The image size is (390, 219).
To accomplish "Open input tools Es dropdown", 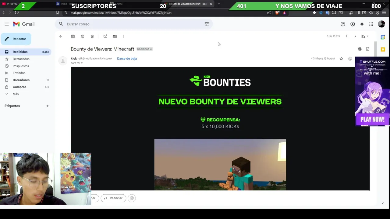I will [365, 36].
